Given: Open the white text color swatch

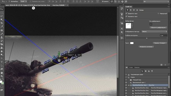Looking at the screenshot, I should click(x=132, y=43).
